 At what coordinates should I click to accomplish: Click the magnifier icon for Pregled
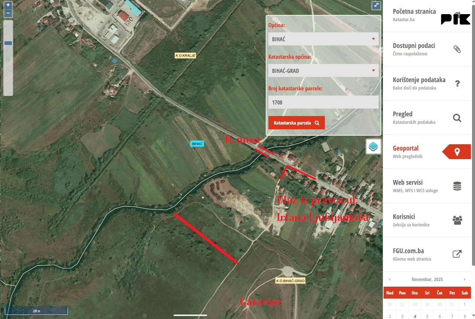click(457, 118)
